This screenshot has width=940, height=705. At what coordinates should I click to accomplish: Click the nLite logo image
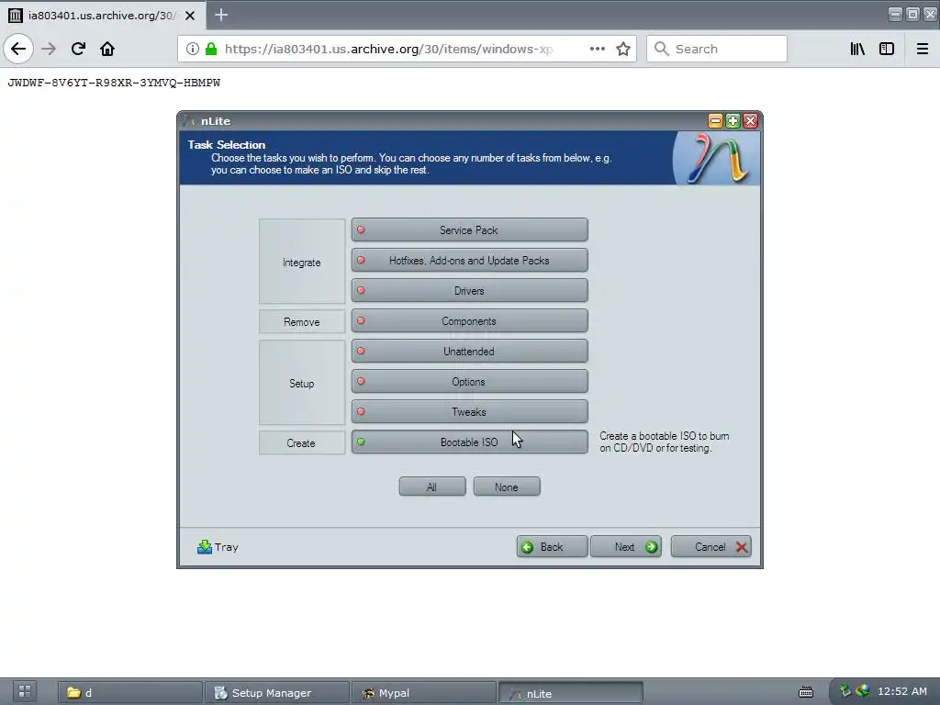(717, 158)
